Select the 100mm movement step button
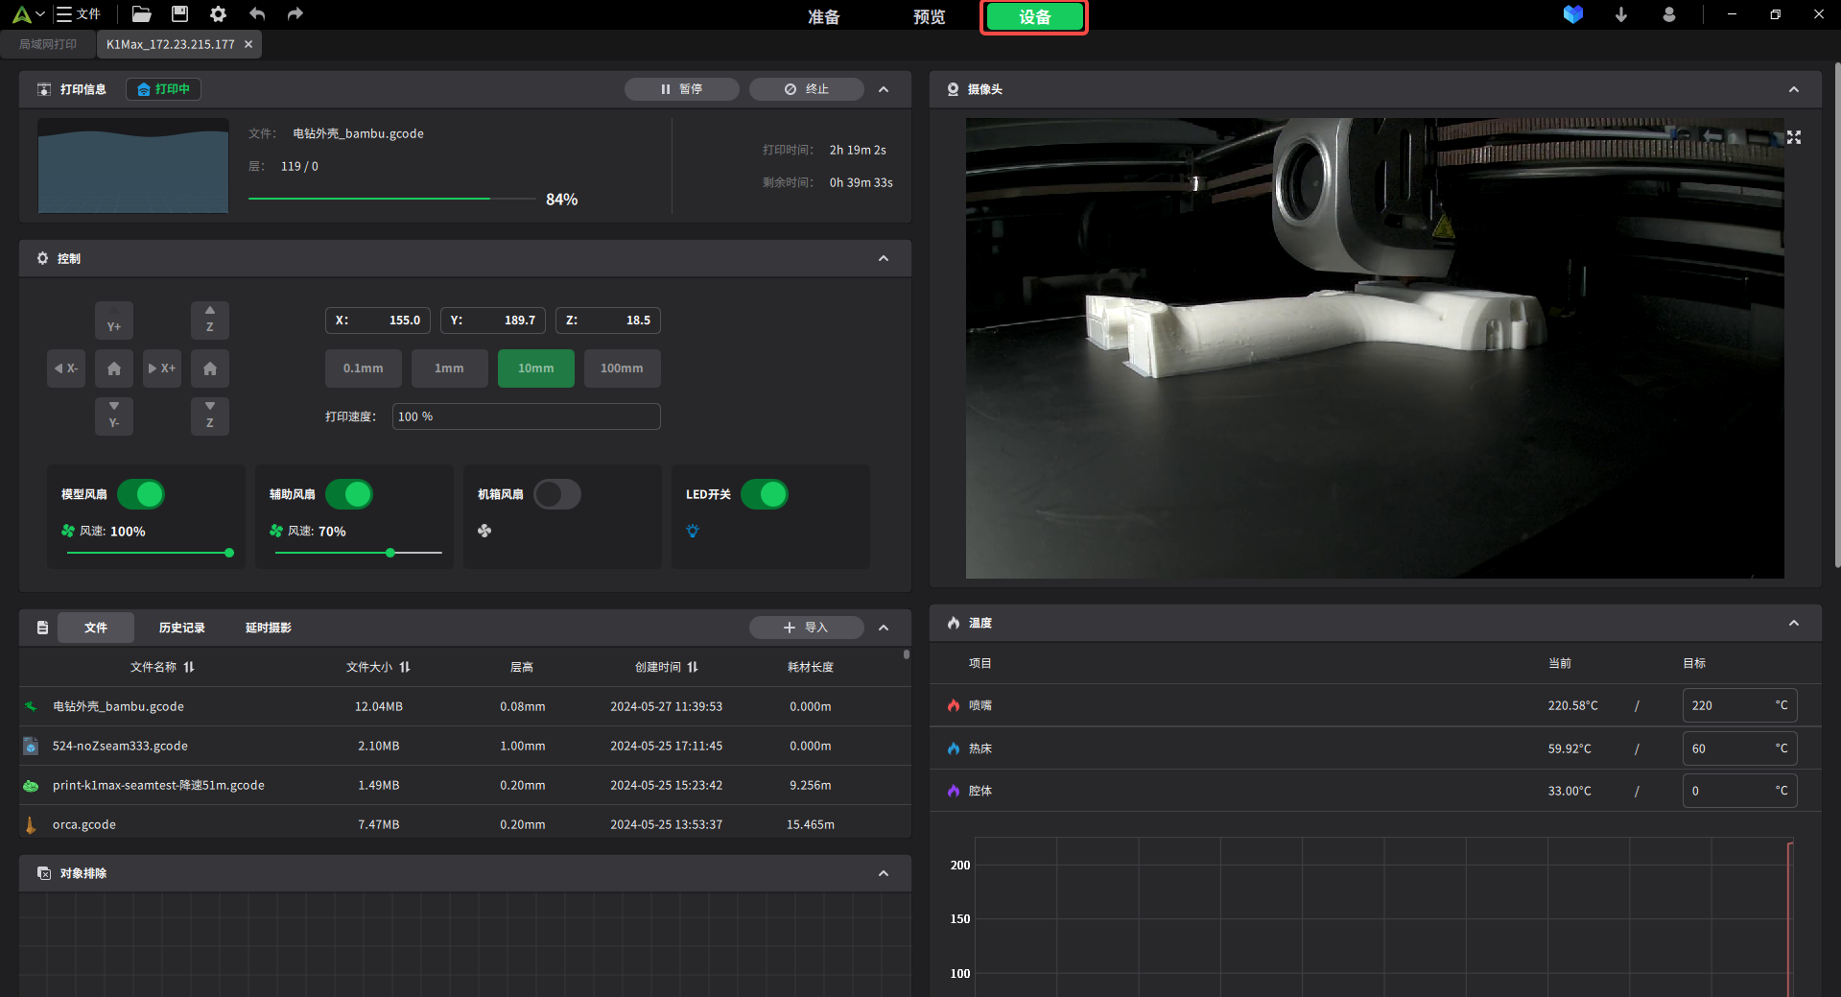This screenshot has width=1841, height=997. tap(622, 368)
